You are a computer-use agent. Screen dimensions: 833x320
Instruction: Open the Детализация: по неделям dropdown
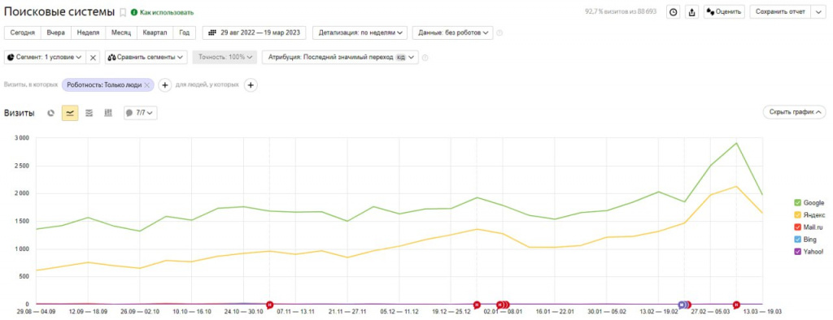(x=360, y=32)
